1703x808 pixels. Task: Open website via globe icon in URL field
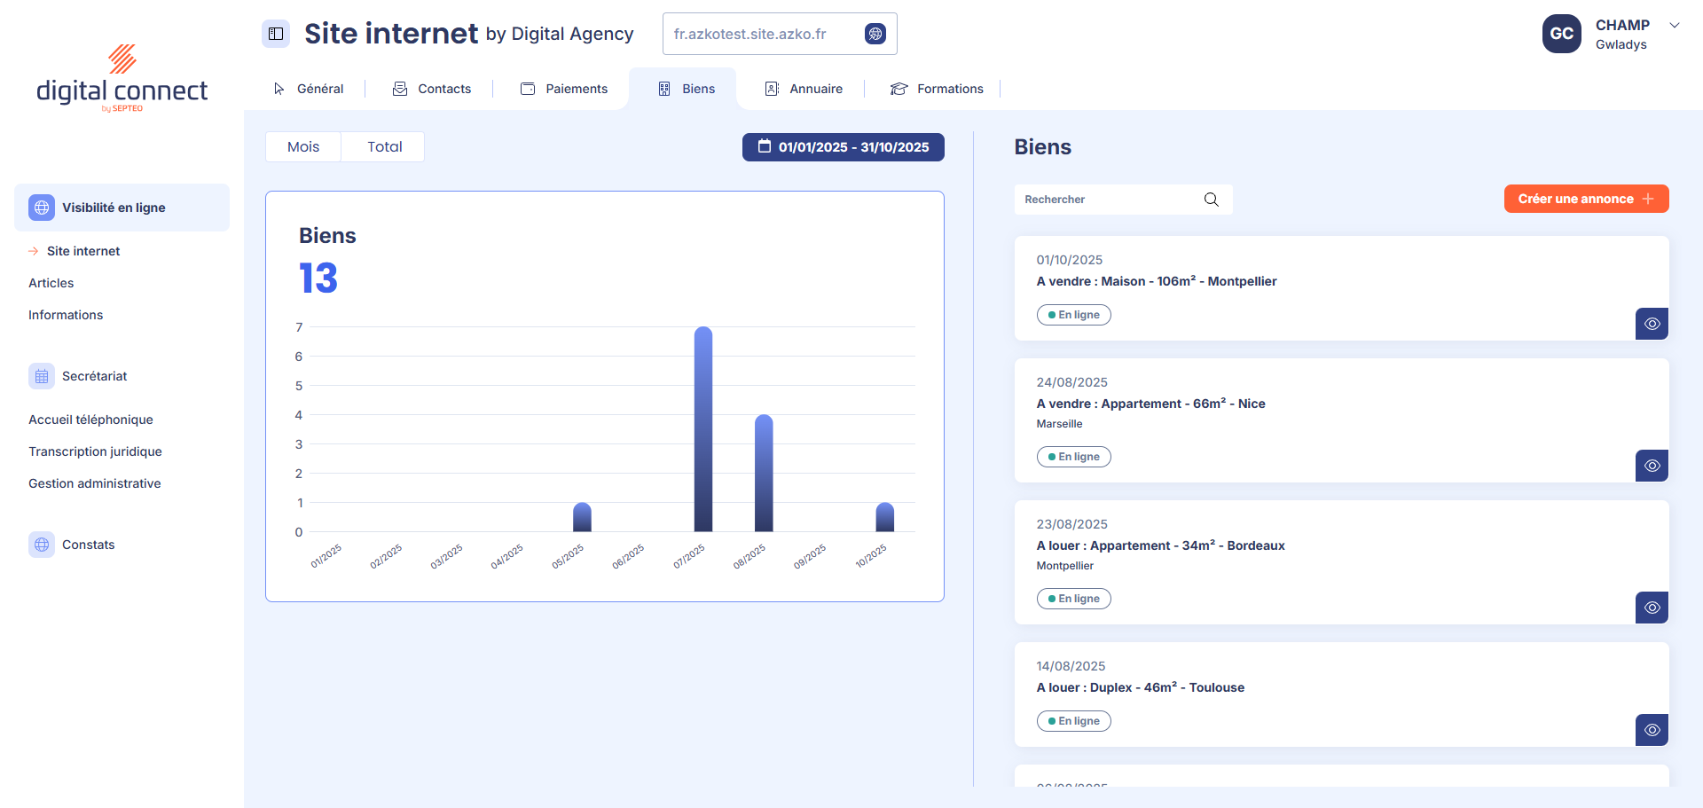[x=875, y=34]
